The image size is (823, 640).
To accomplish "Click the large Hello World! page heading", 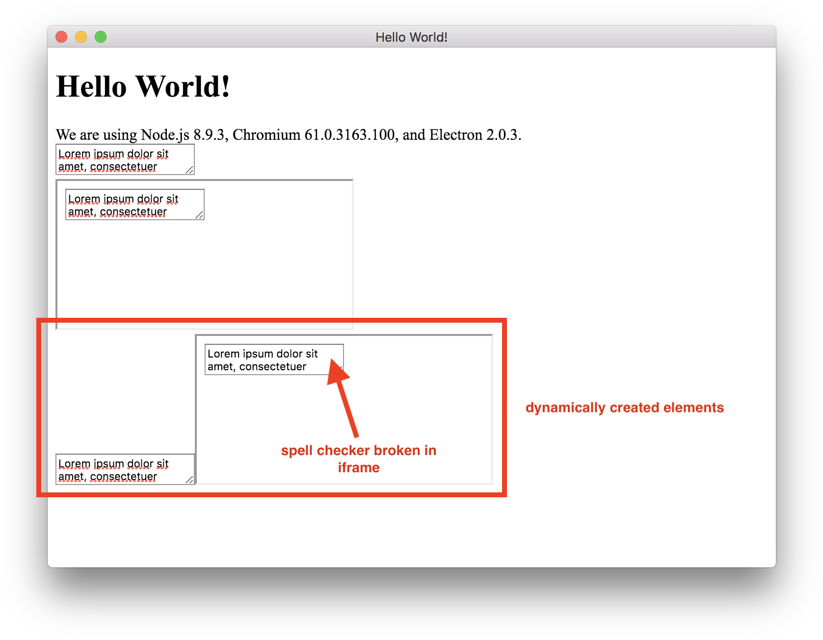I will (x=143, y=87).
